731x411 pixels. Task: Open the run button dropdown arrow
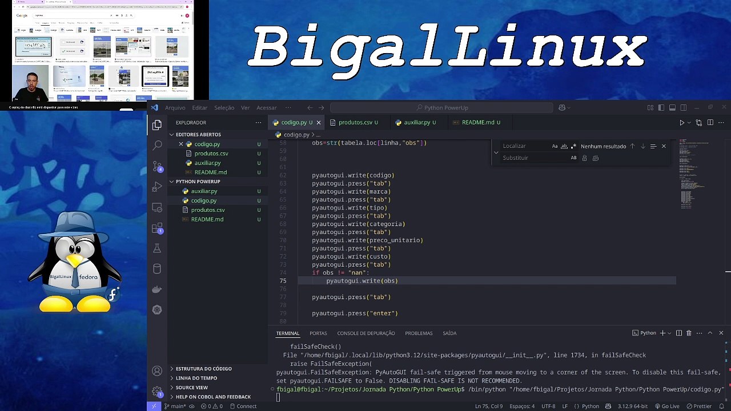(689, 123)
